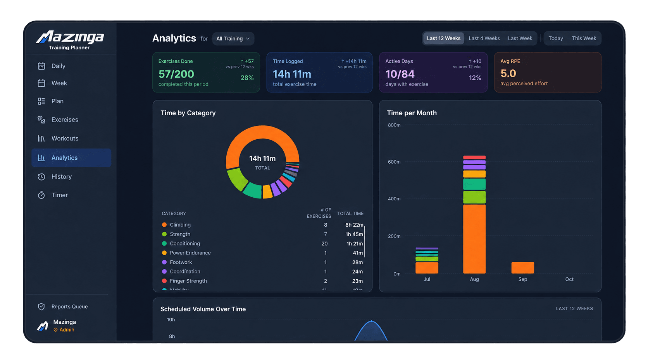The height and width of the screenshot is (364, 648).
Task: Click the Conditioning category row label
Action: 185,244
